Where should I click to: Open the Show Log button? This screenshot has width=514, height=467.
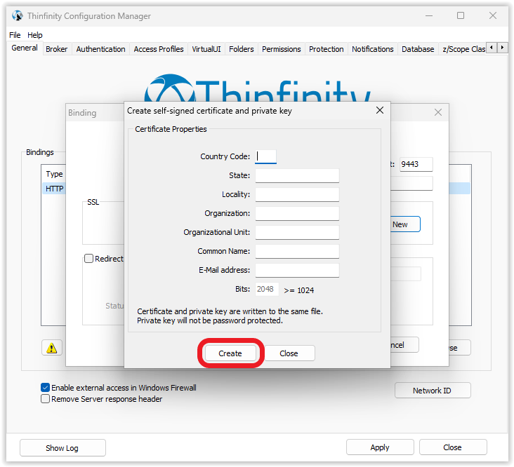coord(62,447)
